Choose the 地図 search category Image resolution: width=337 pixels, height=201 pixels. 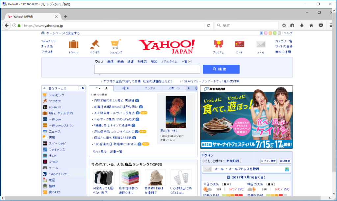[154, 61]
